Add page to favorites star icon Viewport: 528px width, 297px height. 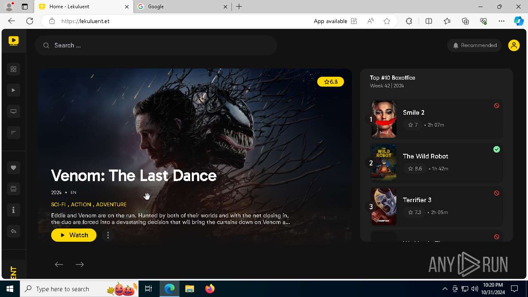[387, 21]
